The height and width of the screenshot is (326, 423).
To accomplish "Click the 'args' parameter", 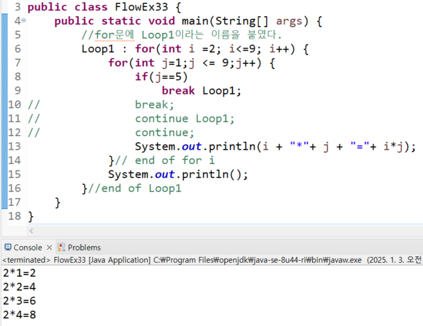I will click(289, 21).
